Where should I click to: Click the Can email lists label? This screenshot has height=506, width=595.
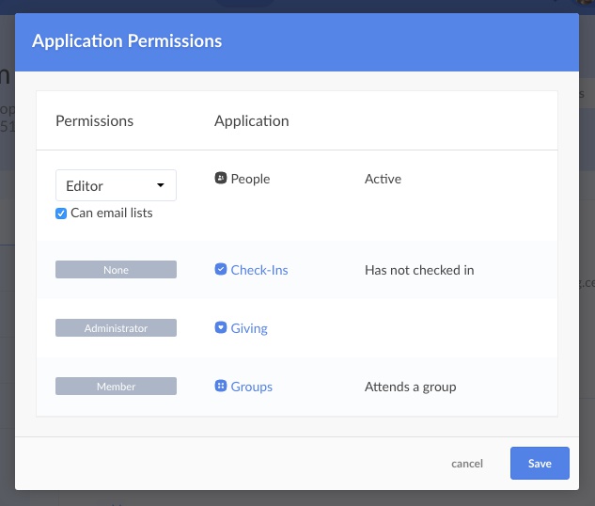pos(112,213)
